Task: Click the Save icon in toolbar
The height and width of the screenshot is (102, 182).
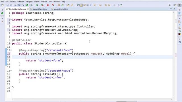Action: tap(8, 5)
